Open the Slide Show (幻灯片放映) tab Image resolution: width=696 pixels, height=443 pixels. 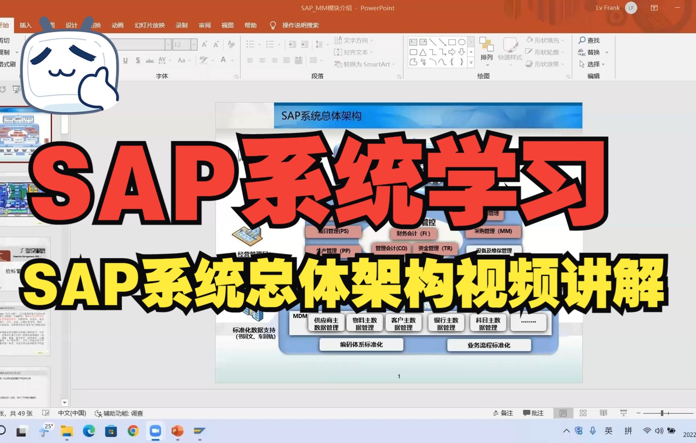[x=150, y=25]
